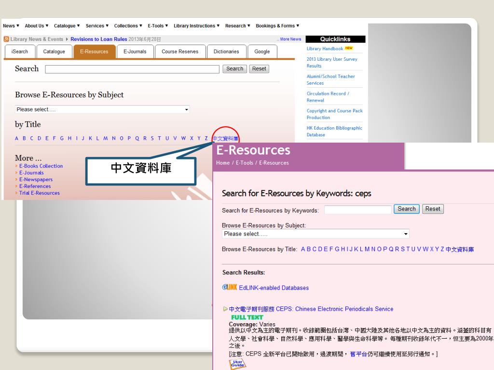Open Browse by Subject dropdown in orange panel
The height and width of the screenshot is (370, 494).
(102, 109)
